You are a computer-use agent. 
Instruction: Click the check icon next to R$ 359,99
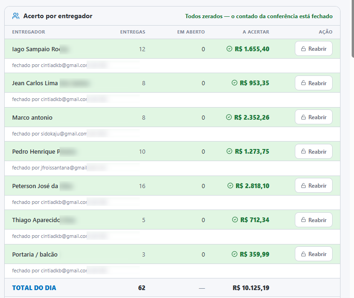[234, 254]
